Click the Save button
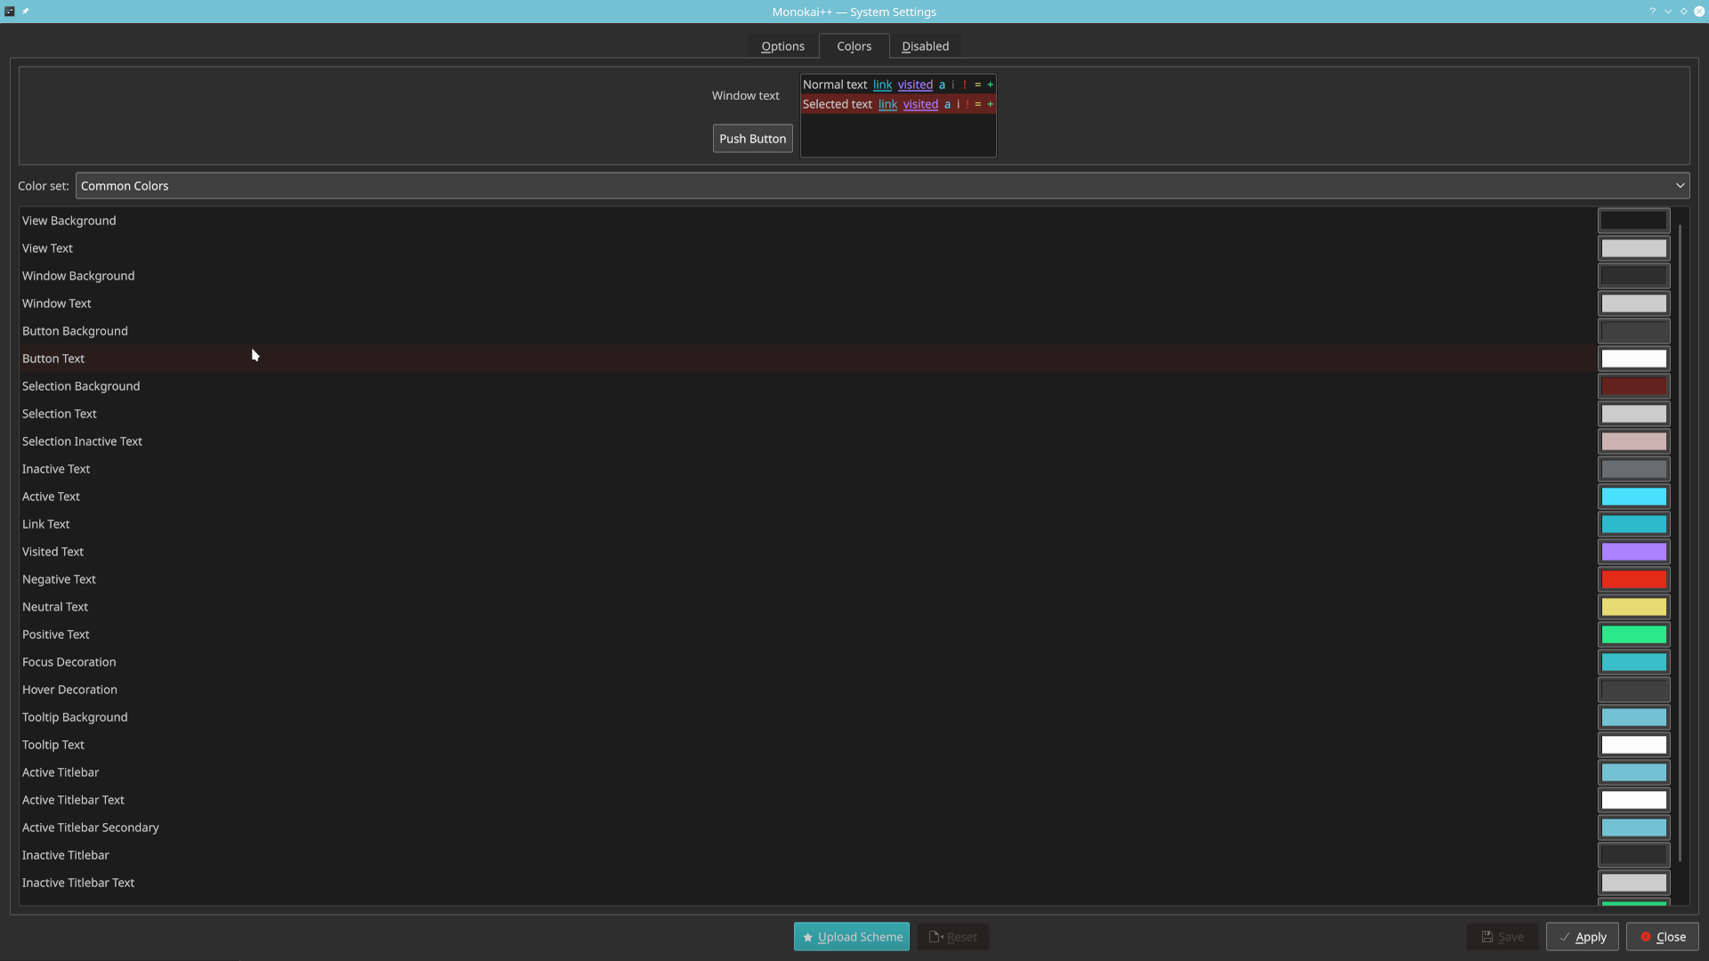 point(1502,937)
